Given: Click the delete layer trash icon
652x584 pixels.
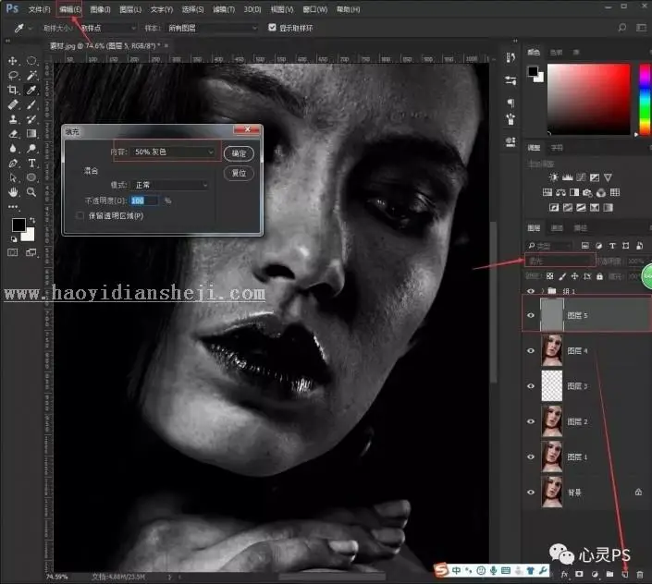Looking at the screenshot, I should pos(640,574).
